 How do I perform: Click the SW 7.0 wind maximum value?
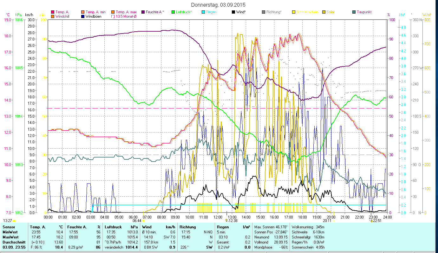(169, 237)
